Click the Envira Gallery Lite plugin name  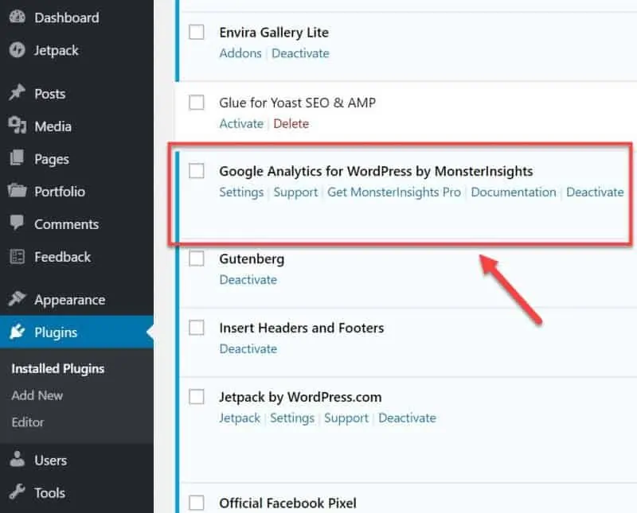(x=274, y=33)
